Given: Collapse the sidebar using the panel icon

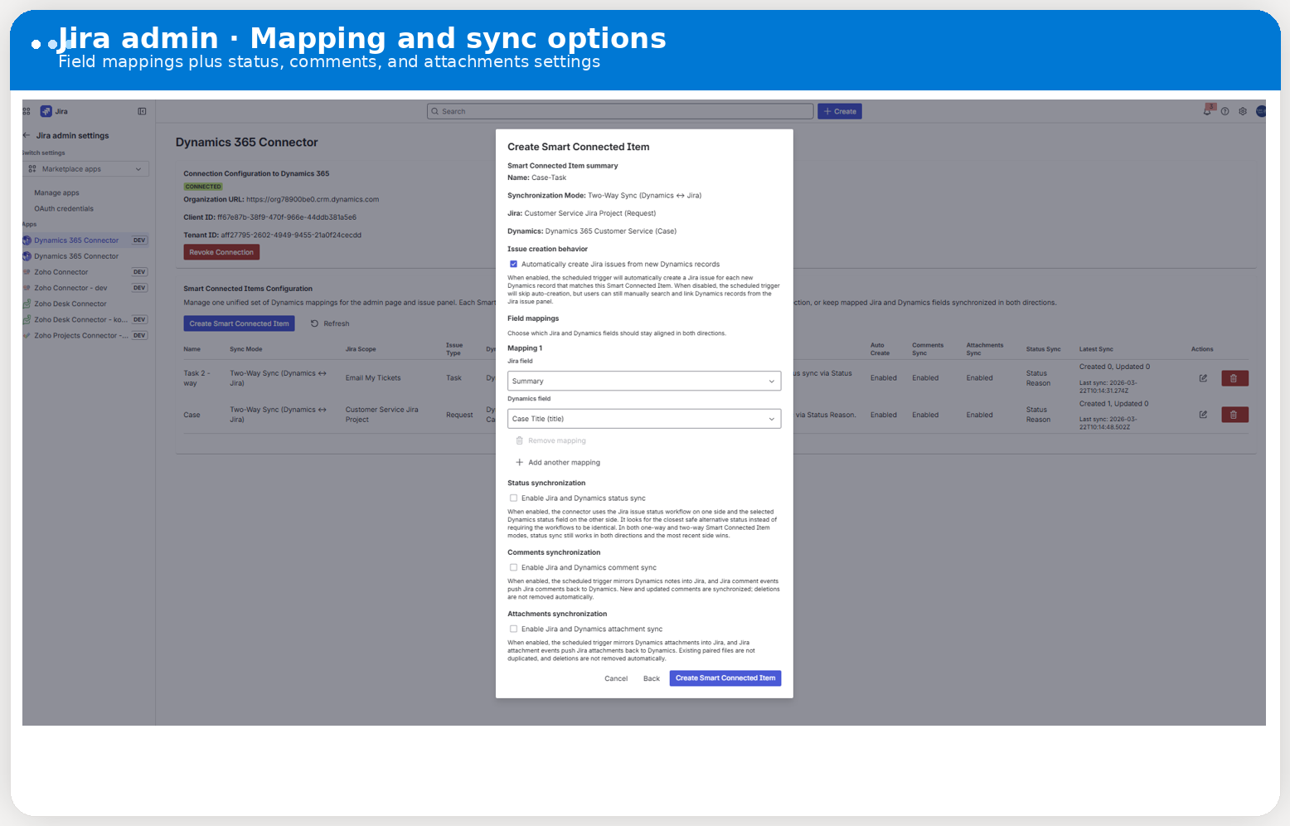Looking at the screenshot, I should 142,110.
